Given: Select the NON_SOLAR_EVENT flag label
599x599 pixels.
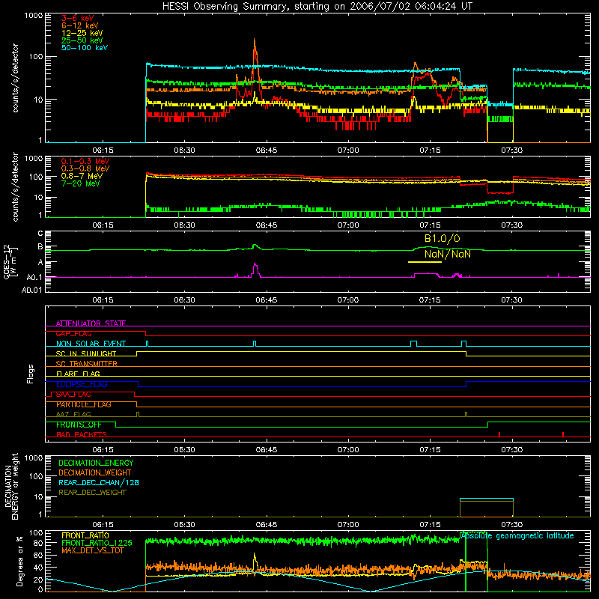Looking at the screenshot, I should point(91,344).
